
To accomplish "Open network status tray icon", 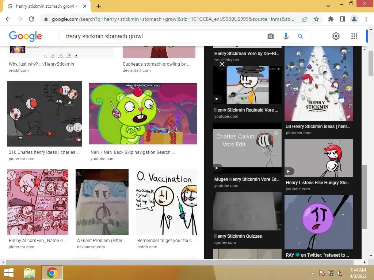I will 331,273.
